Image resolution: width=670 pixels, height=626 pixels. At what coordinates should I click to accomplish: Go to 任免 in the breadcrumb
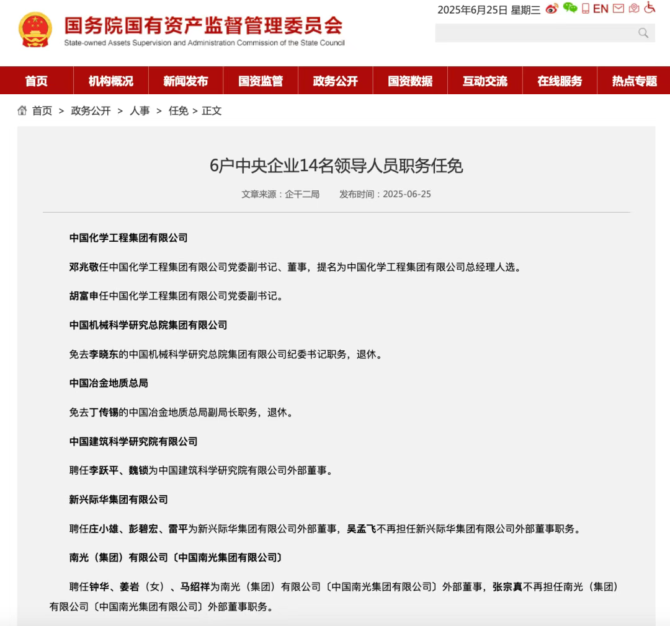click(x=178, y=111)
